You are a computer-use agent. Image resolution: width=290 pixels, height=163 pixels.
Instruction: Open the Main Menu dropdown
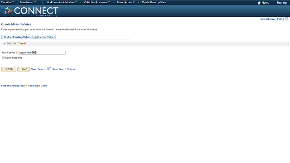point(28,2)
